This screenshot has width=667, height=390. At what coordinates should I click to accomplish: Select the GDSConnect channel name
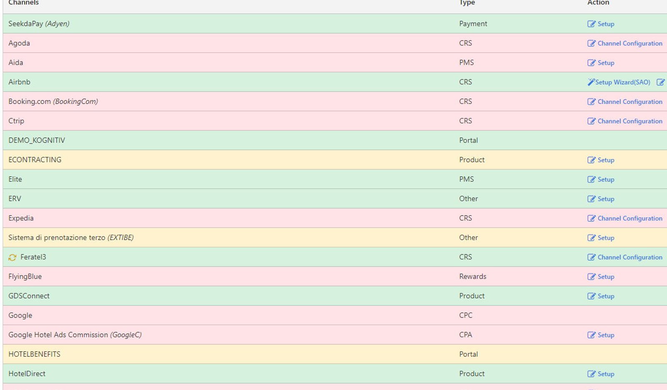coord(29,296)
